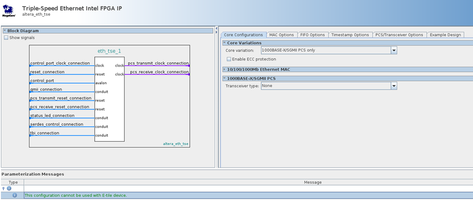This screenshot has height=201, width=473.
Task: Collapse the message group tree handle
Action: [4, 188]
